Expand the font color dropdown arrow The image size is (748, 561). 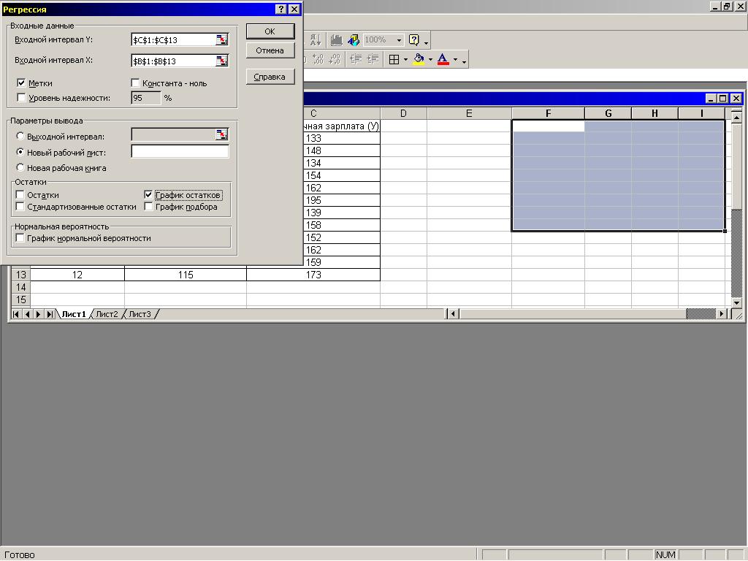click(454, 60)
